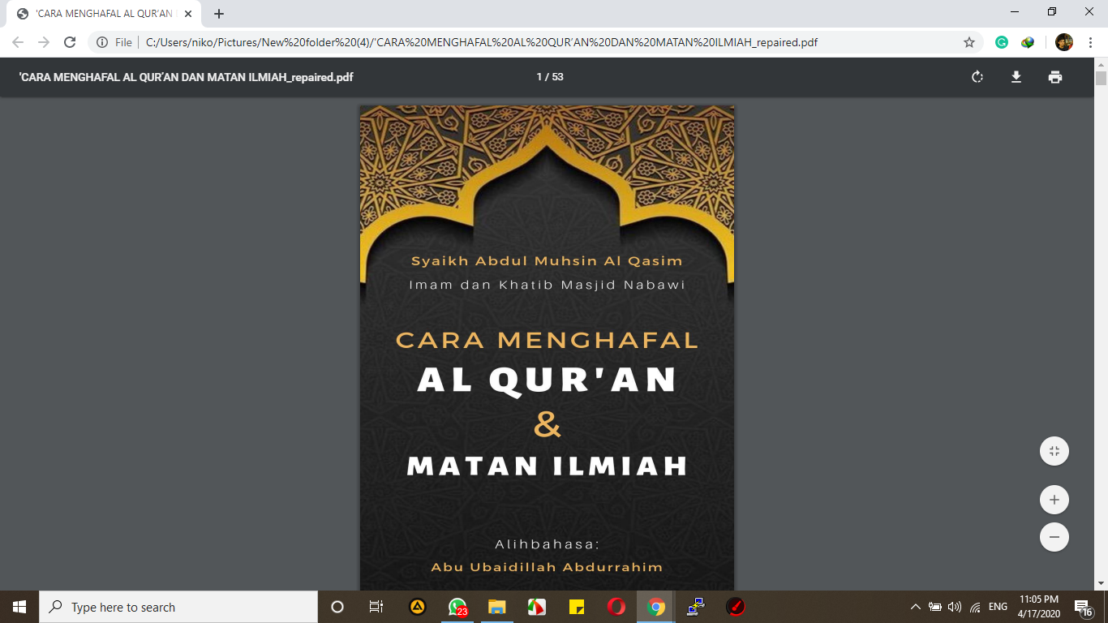This screenshot has height=623, width=1108.
Task: Open the network computers taskbar app
Action: [696, 607]
